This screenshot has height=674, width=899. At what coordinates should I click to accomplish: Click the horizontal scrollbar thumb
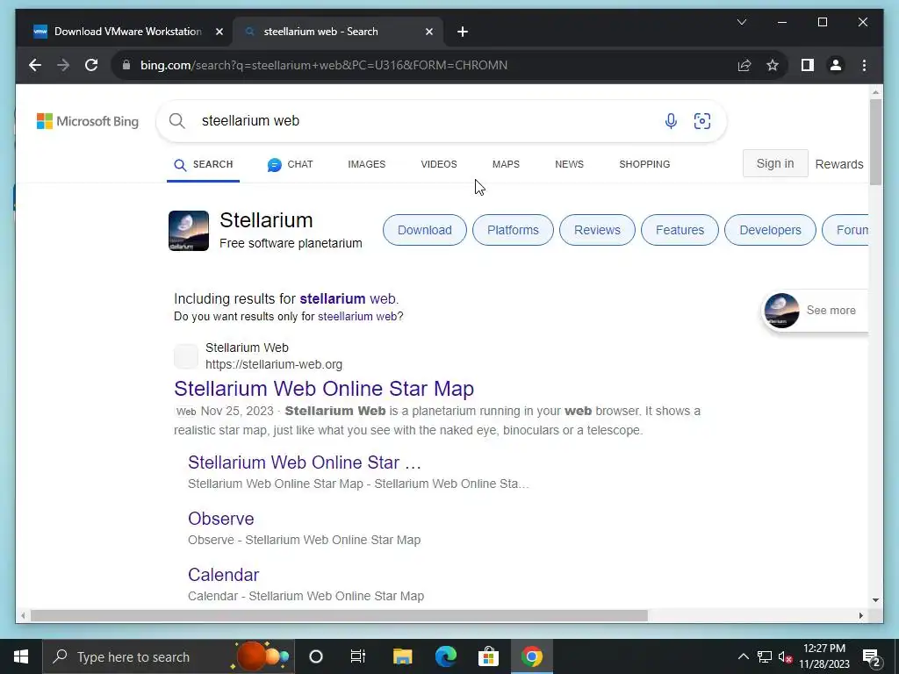[339, 616]
